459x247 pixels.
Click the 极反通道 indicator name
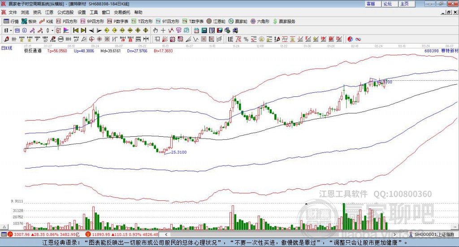pos(33,51)
